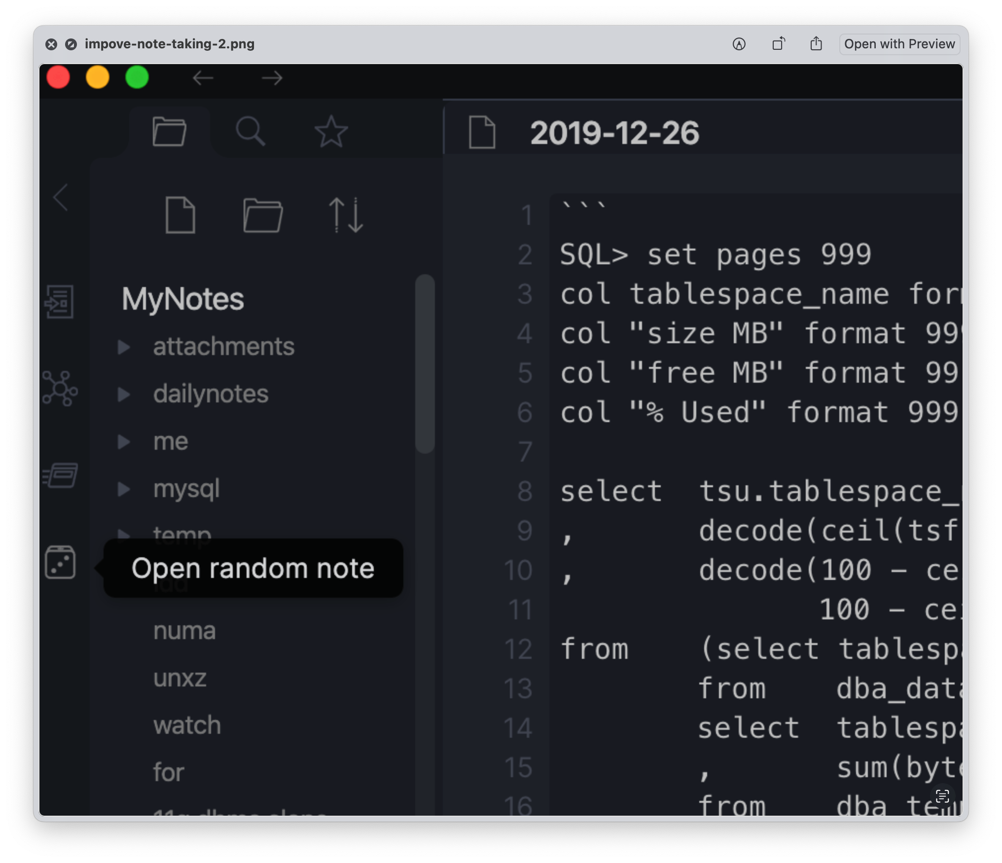The image size is (1002, 863).
Task: Click the yellow minimize window button
Action: click(98, 77)
